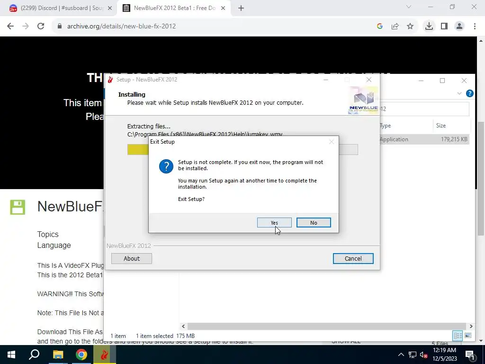Image resolution: width=485 pixels, height=364 pixels.
Task: Select NewBlueFX setup taskbar icon
Action: pos(105,355)
